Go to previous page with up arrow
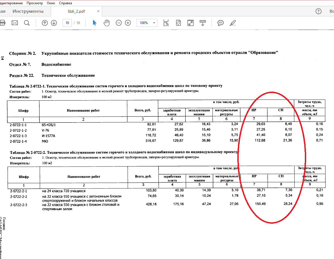The width and height of the screenshot is (334, 259). click(45, 23)
